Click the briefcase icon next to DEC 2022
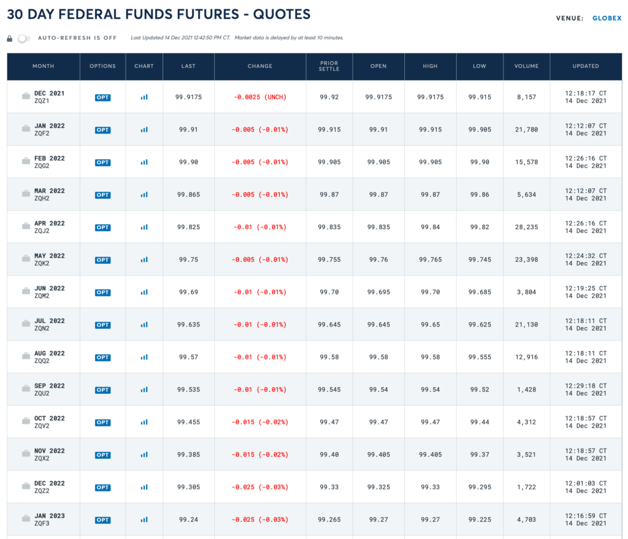 [x=26, y=486]
